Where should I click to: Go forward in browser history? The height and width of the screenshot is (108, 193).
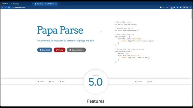click(x=6, y=7)
